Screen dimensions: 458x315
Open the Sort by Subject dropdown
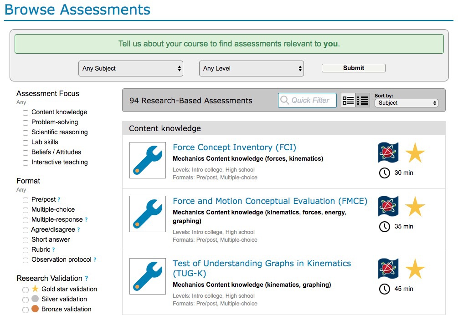point(407,103)
